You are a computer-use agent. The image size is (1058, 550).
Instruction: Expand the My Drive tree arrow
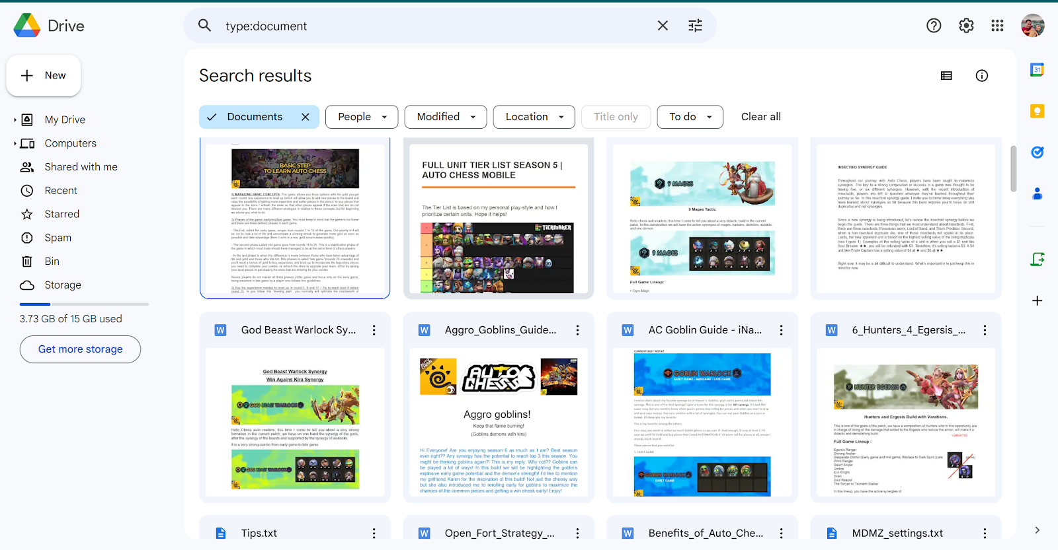click(15, 120)
